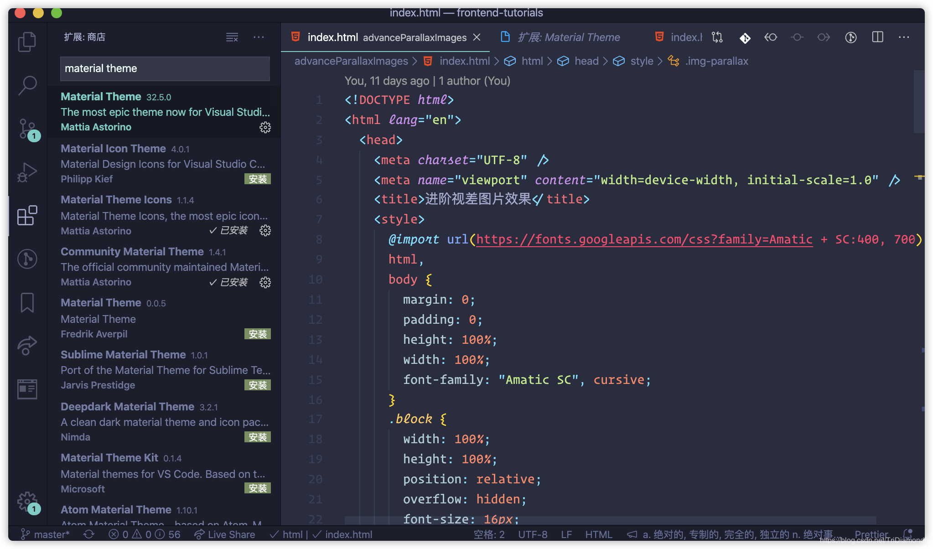The height and width of the screenshot is (549, 933).
Task: Click the file history clock icon
Action: point(851,37)
